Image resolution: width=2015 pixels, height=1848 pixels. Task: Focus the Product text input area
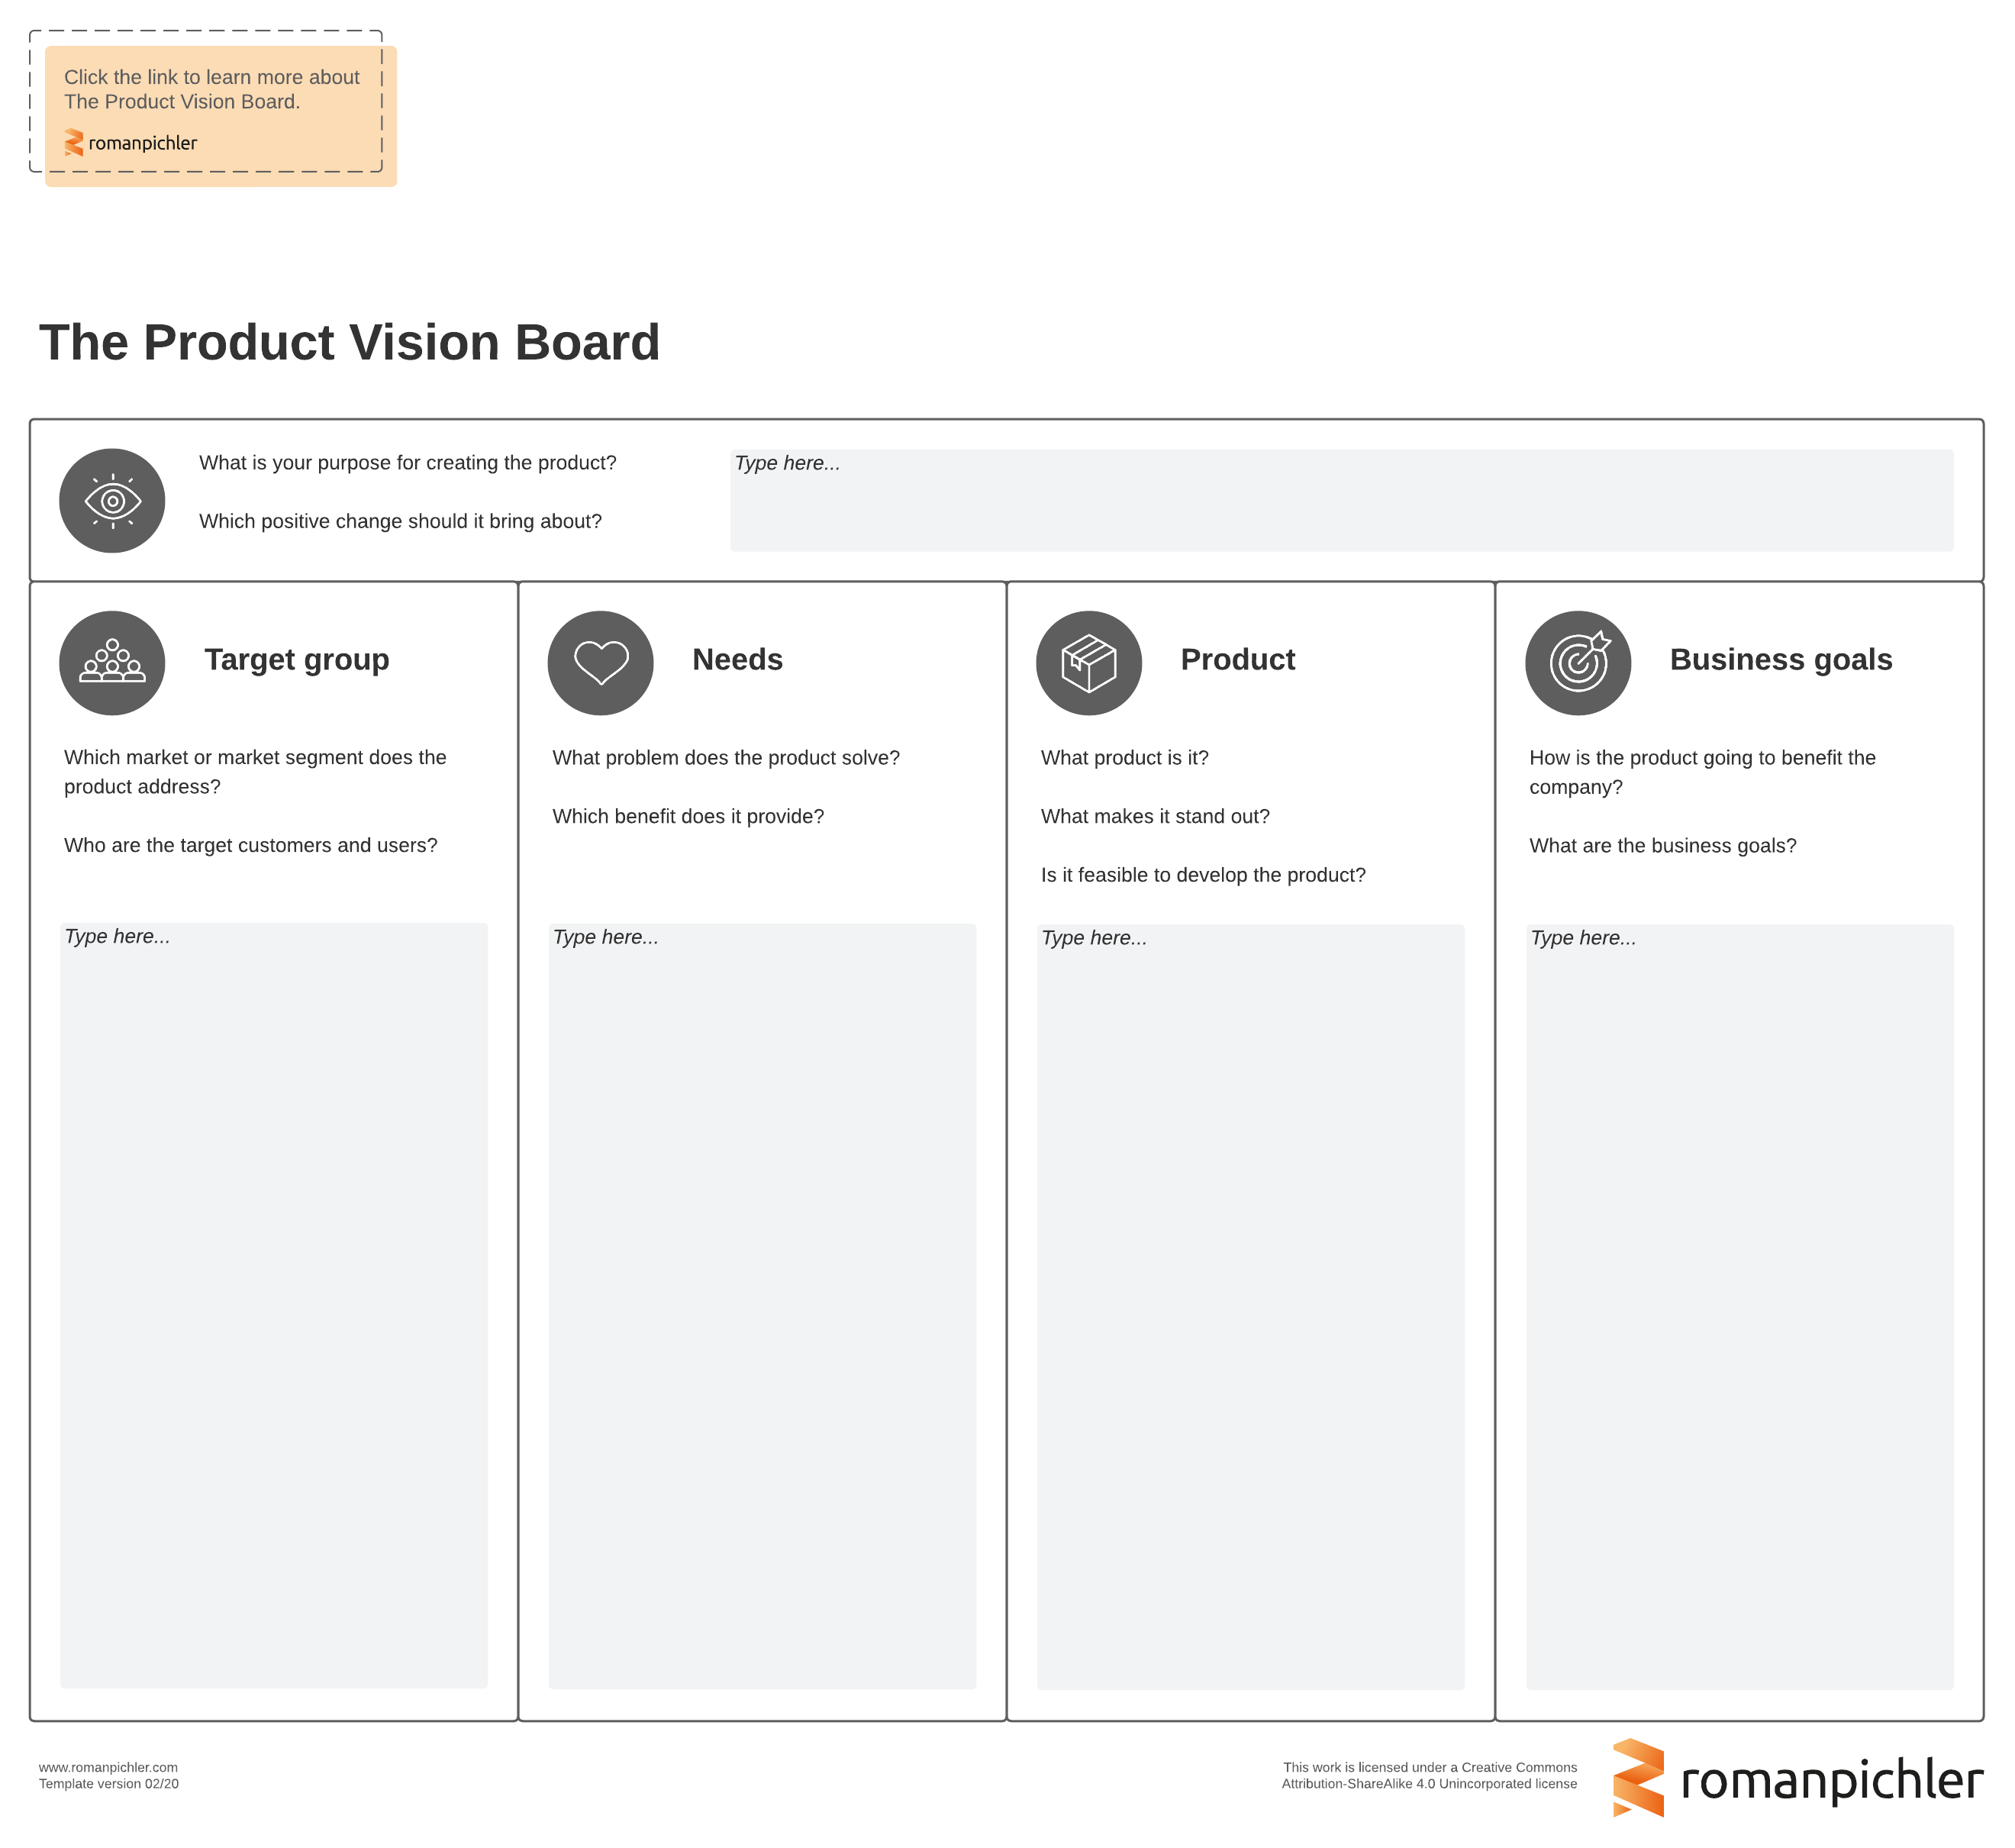(1250, 1306)
